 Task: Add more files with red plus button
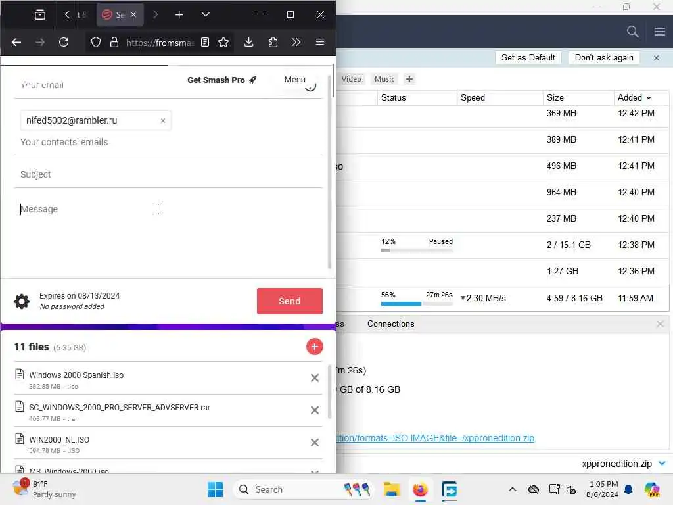click(x=315, y=347)
